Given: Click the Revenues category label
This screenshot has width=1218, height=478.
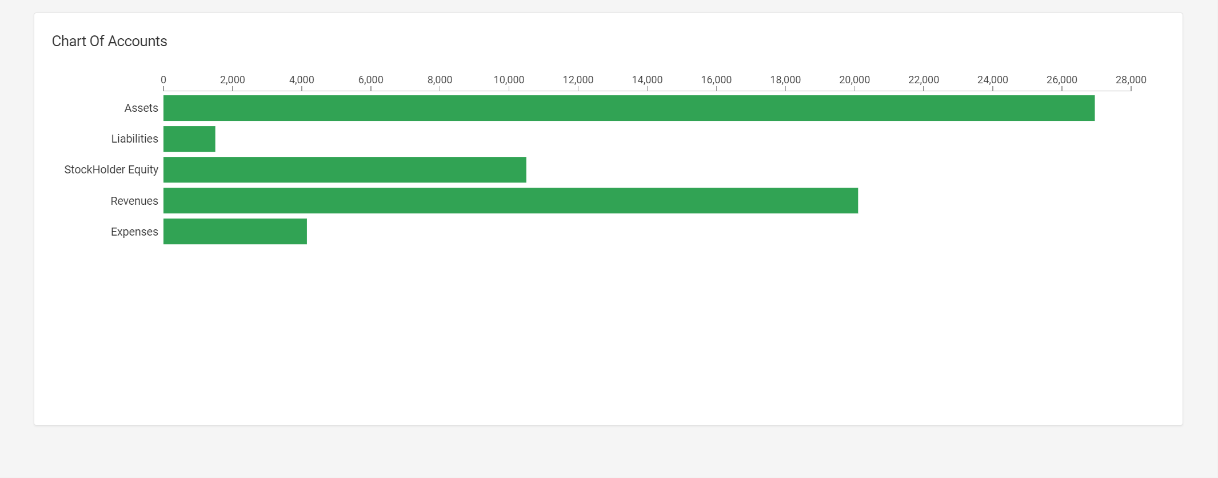Looking at the screenshot, I should click(134, 201).
